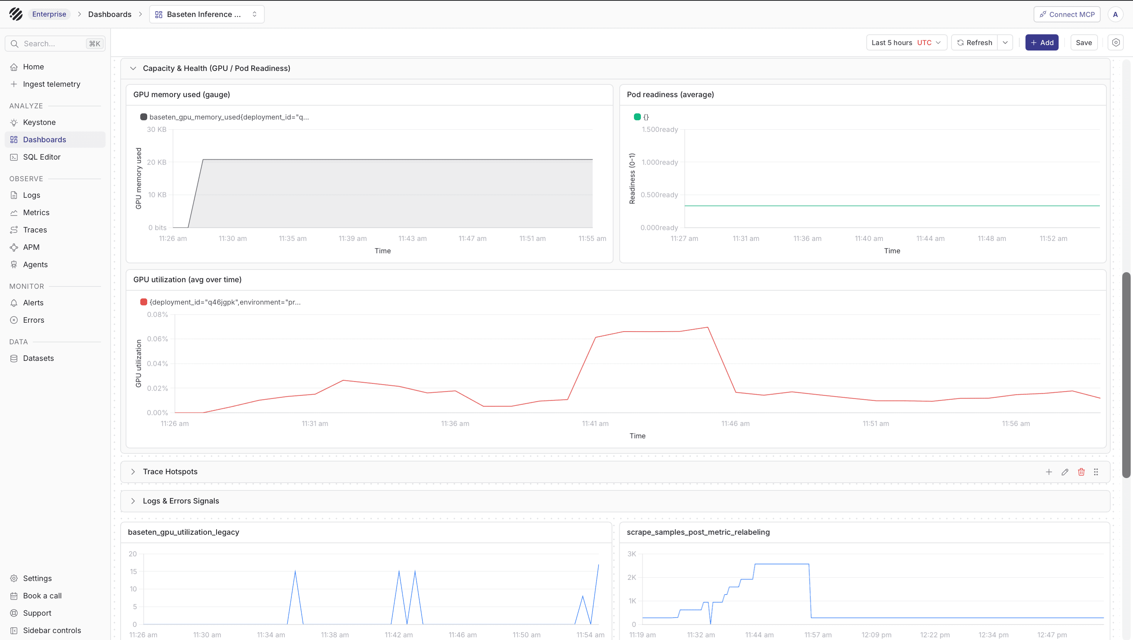Click the Sidebar controls icon

click(x=14, y=630)
